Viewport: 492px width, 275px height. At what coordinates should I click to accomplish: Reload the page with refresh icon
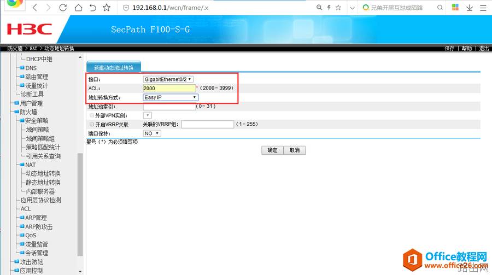[63, 8]
